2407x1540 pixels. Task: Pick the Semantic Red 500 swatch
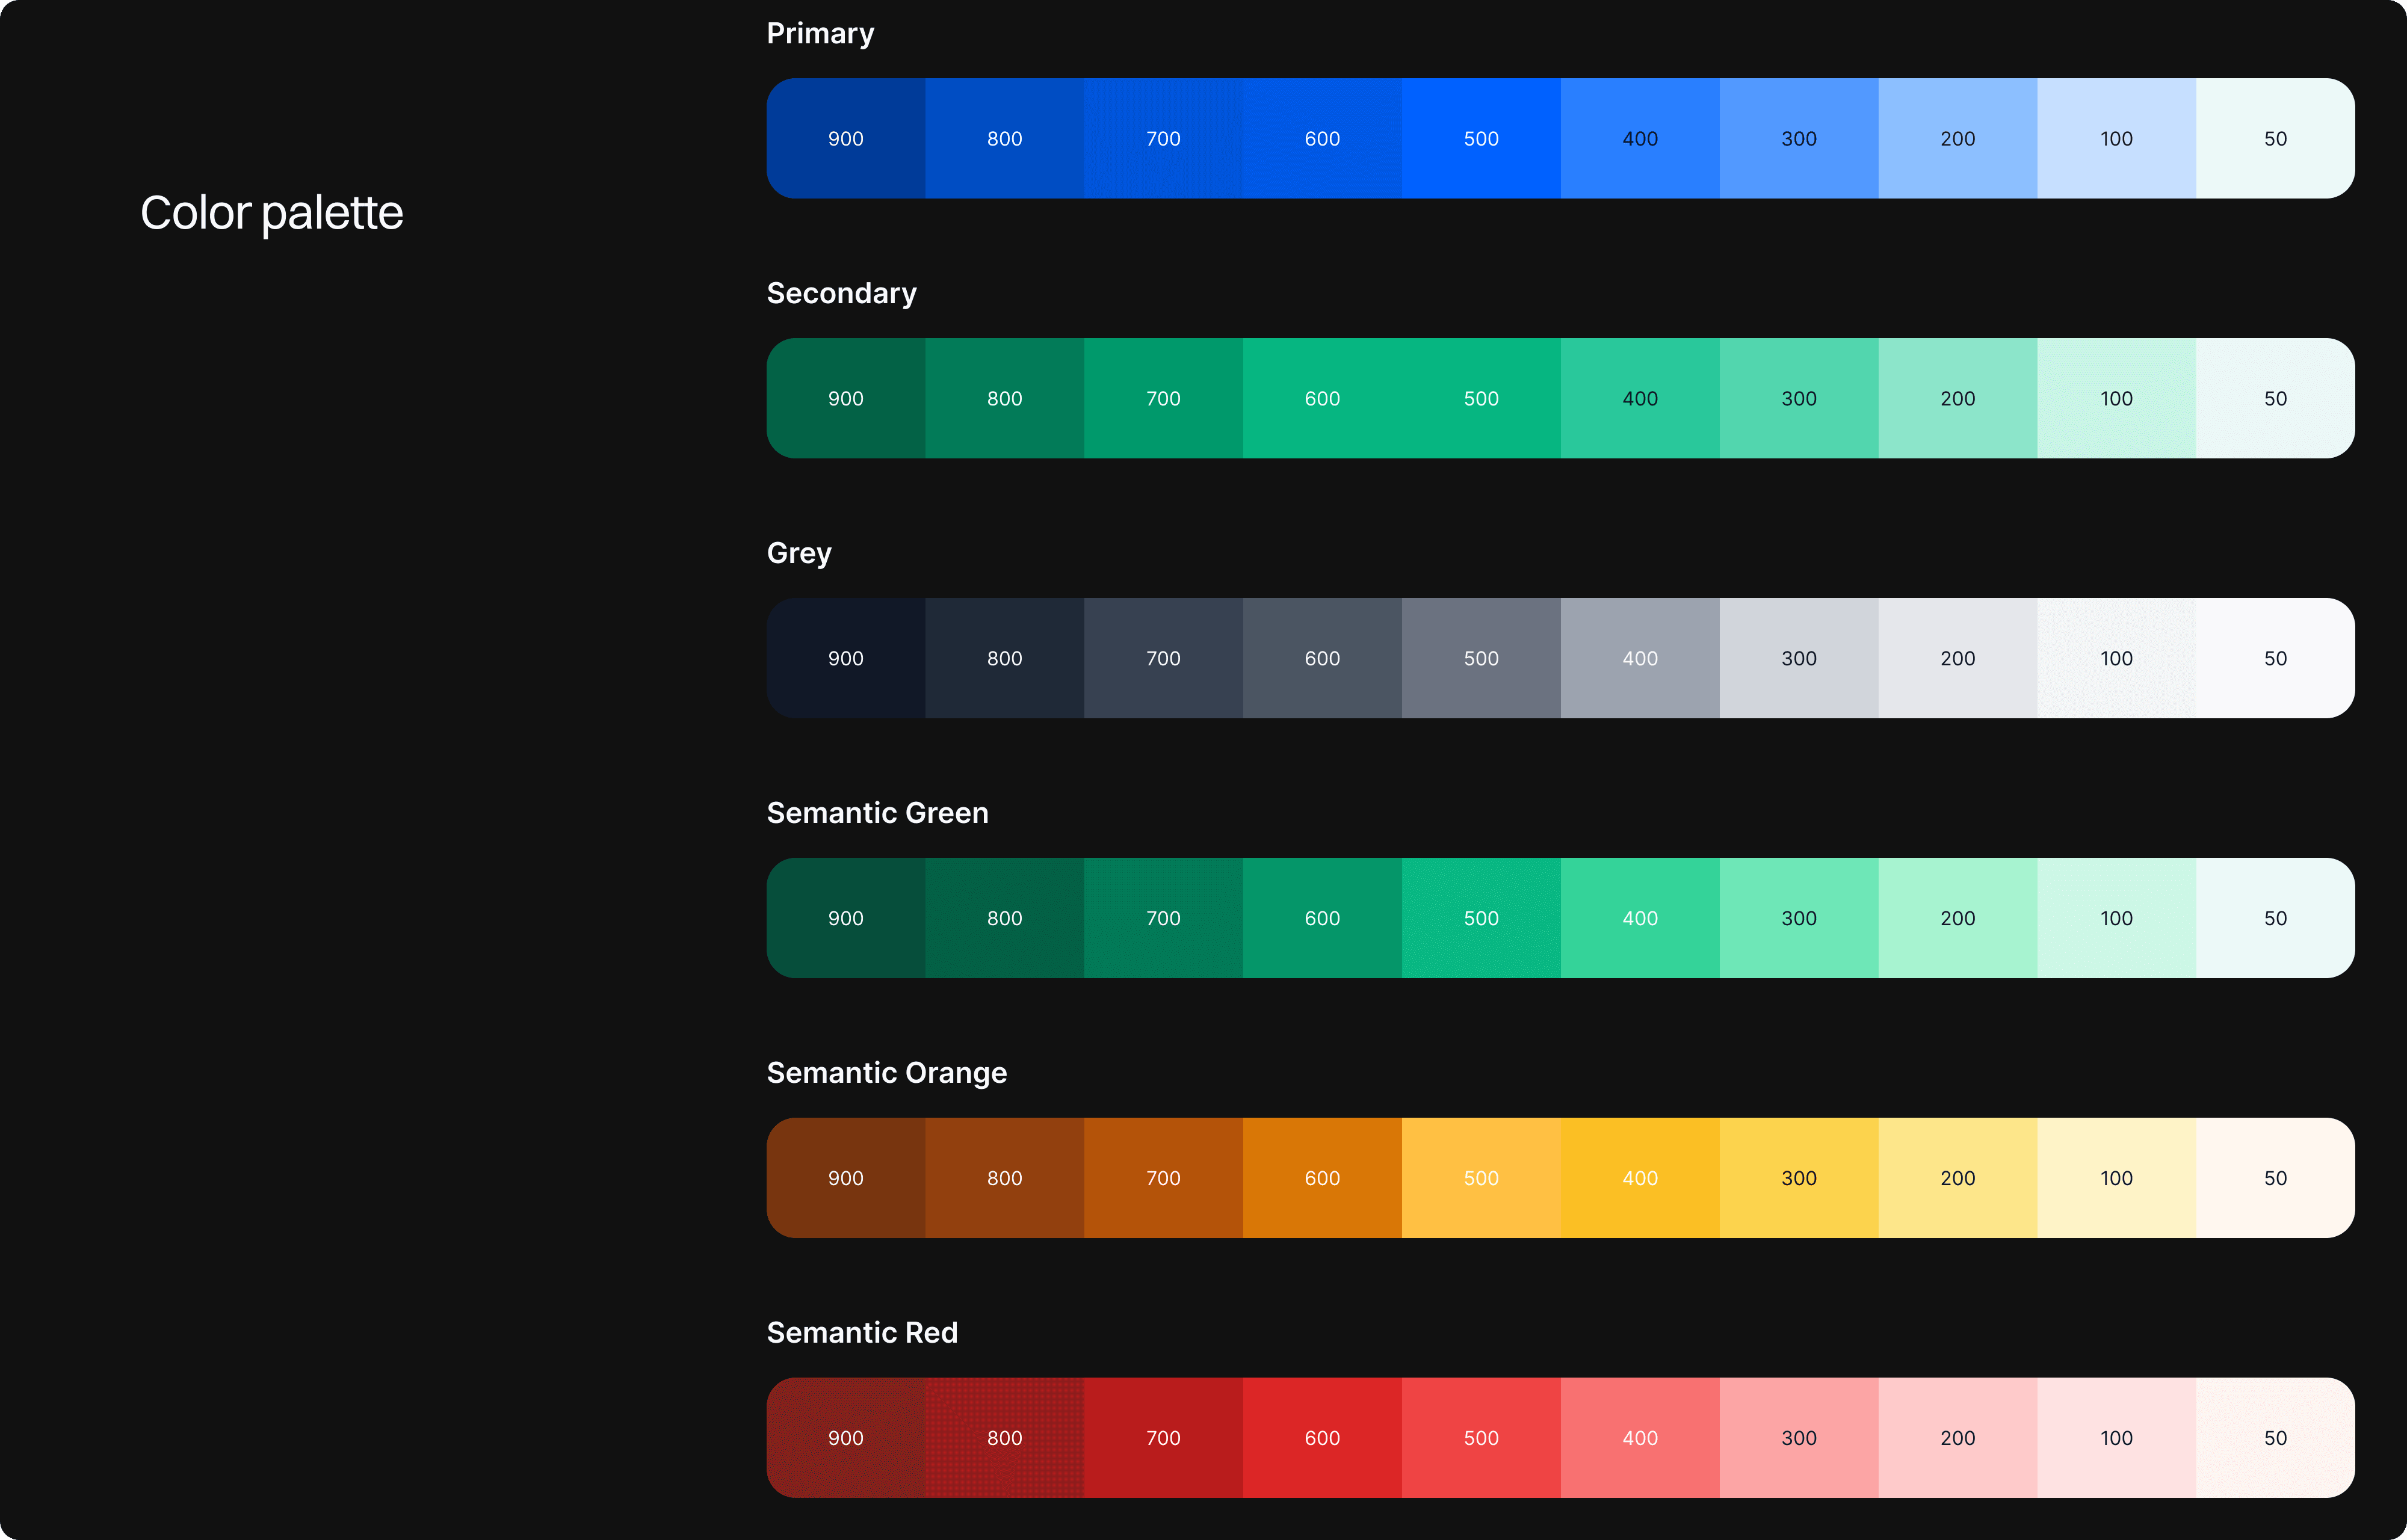tap(1480, 1438)
